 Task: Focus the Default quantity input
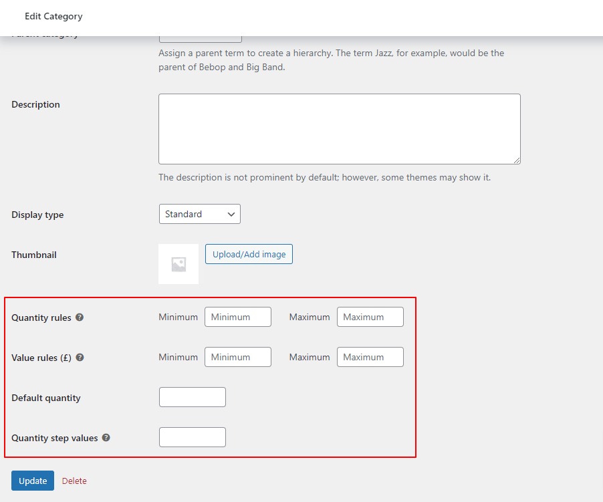pos(192,396)
